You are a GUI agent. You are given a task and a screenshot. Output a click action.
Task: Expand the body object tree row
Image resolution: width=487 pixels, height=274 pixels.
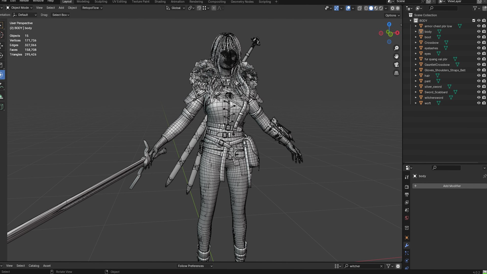point(416,31)
